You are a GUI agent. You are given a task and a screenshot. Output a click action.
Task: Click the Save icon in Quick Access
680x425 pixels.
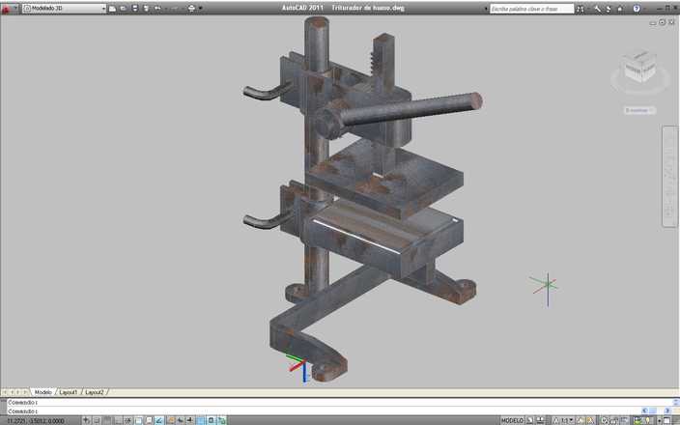135,9
